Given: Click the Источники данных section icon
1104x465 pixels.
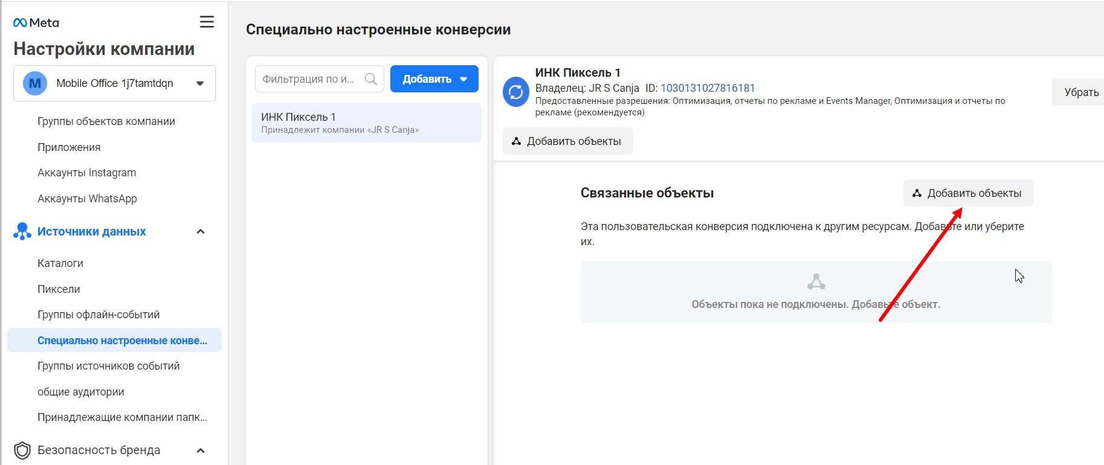Looking at the screenshot, I should coord(22,231).
